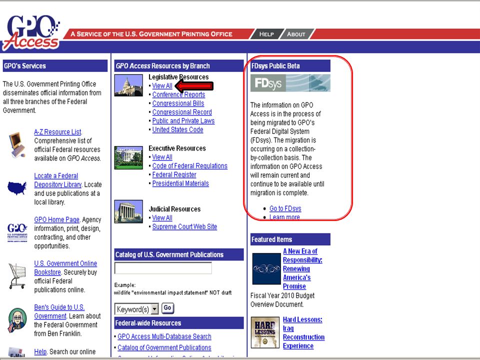Open U.S. Government Online Bookstore link
The height and width of the screenshot is (360, 480).
pyautogui.click(x=65, y=268)
